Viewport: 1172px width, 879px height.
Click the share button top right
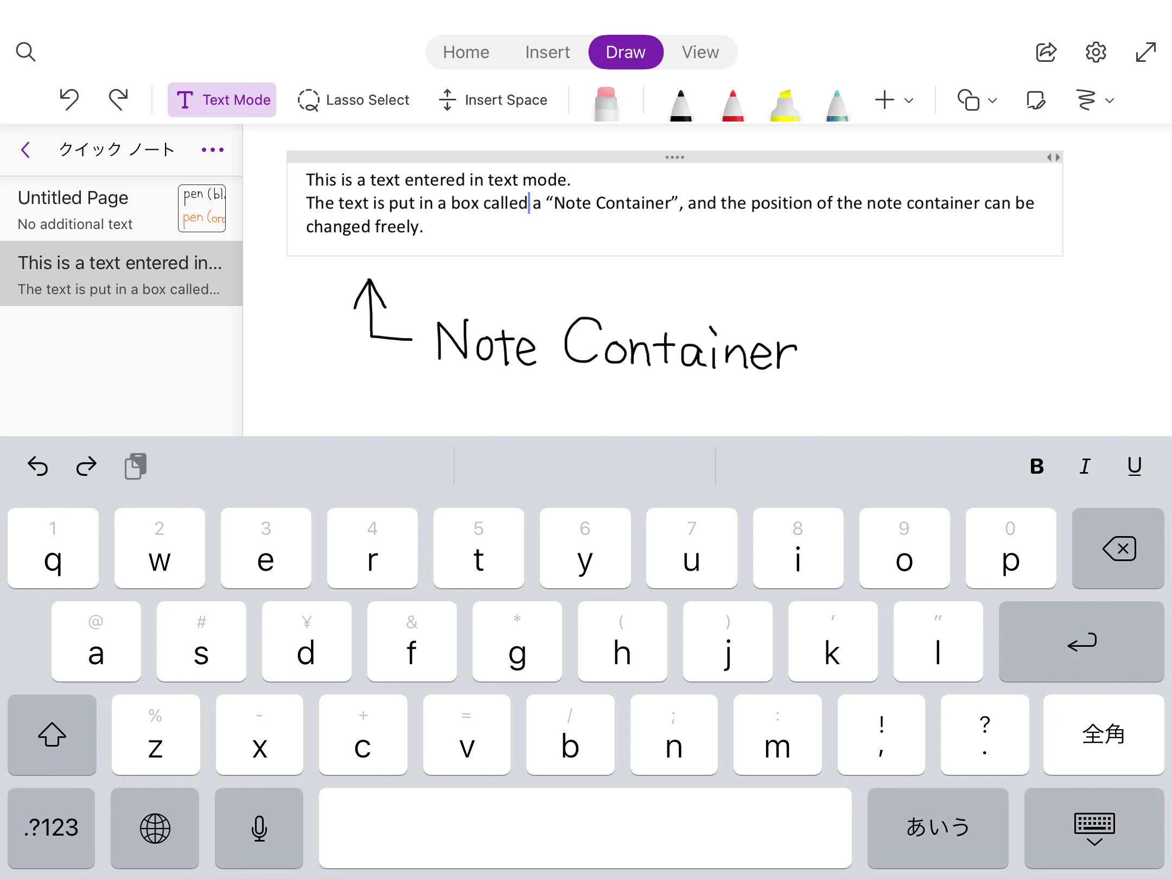[x=1047, y=52]
